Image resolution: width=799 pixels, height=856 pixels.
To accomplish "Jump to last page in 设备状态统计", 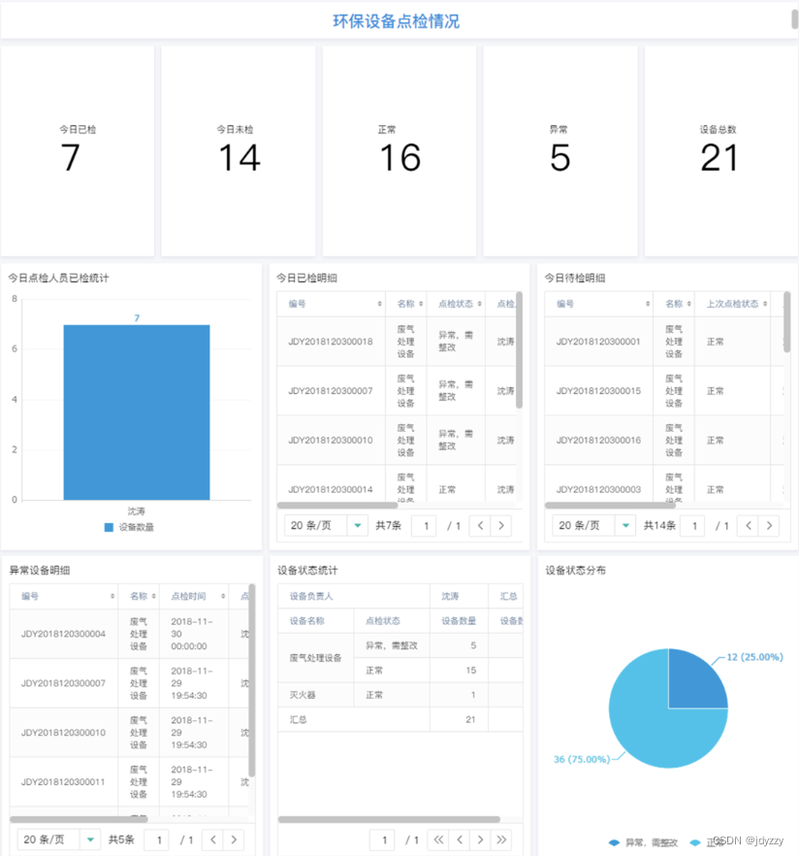I will click(501, 840).
